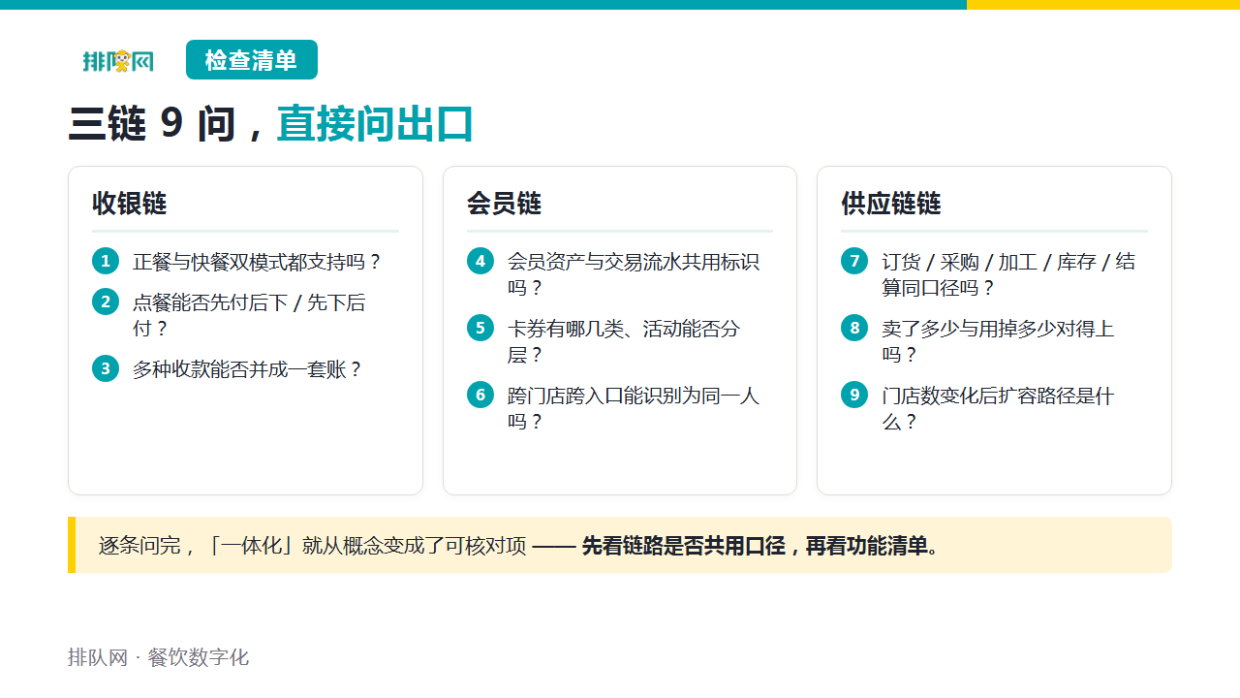Click the teal heading text 直接问出口

375,125
